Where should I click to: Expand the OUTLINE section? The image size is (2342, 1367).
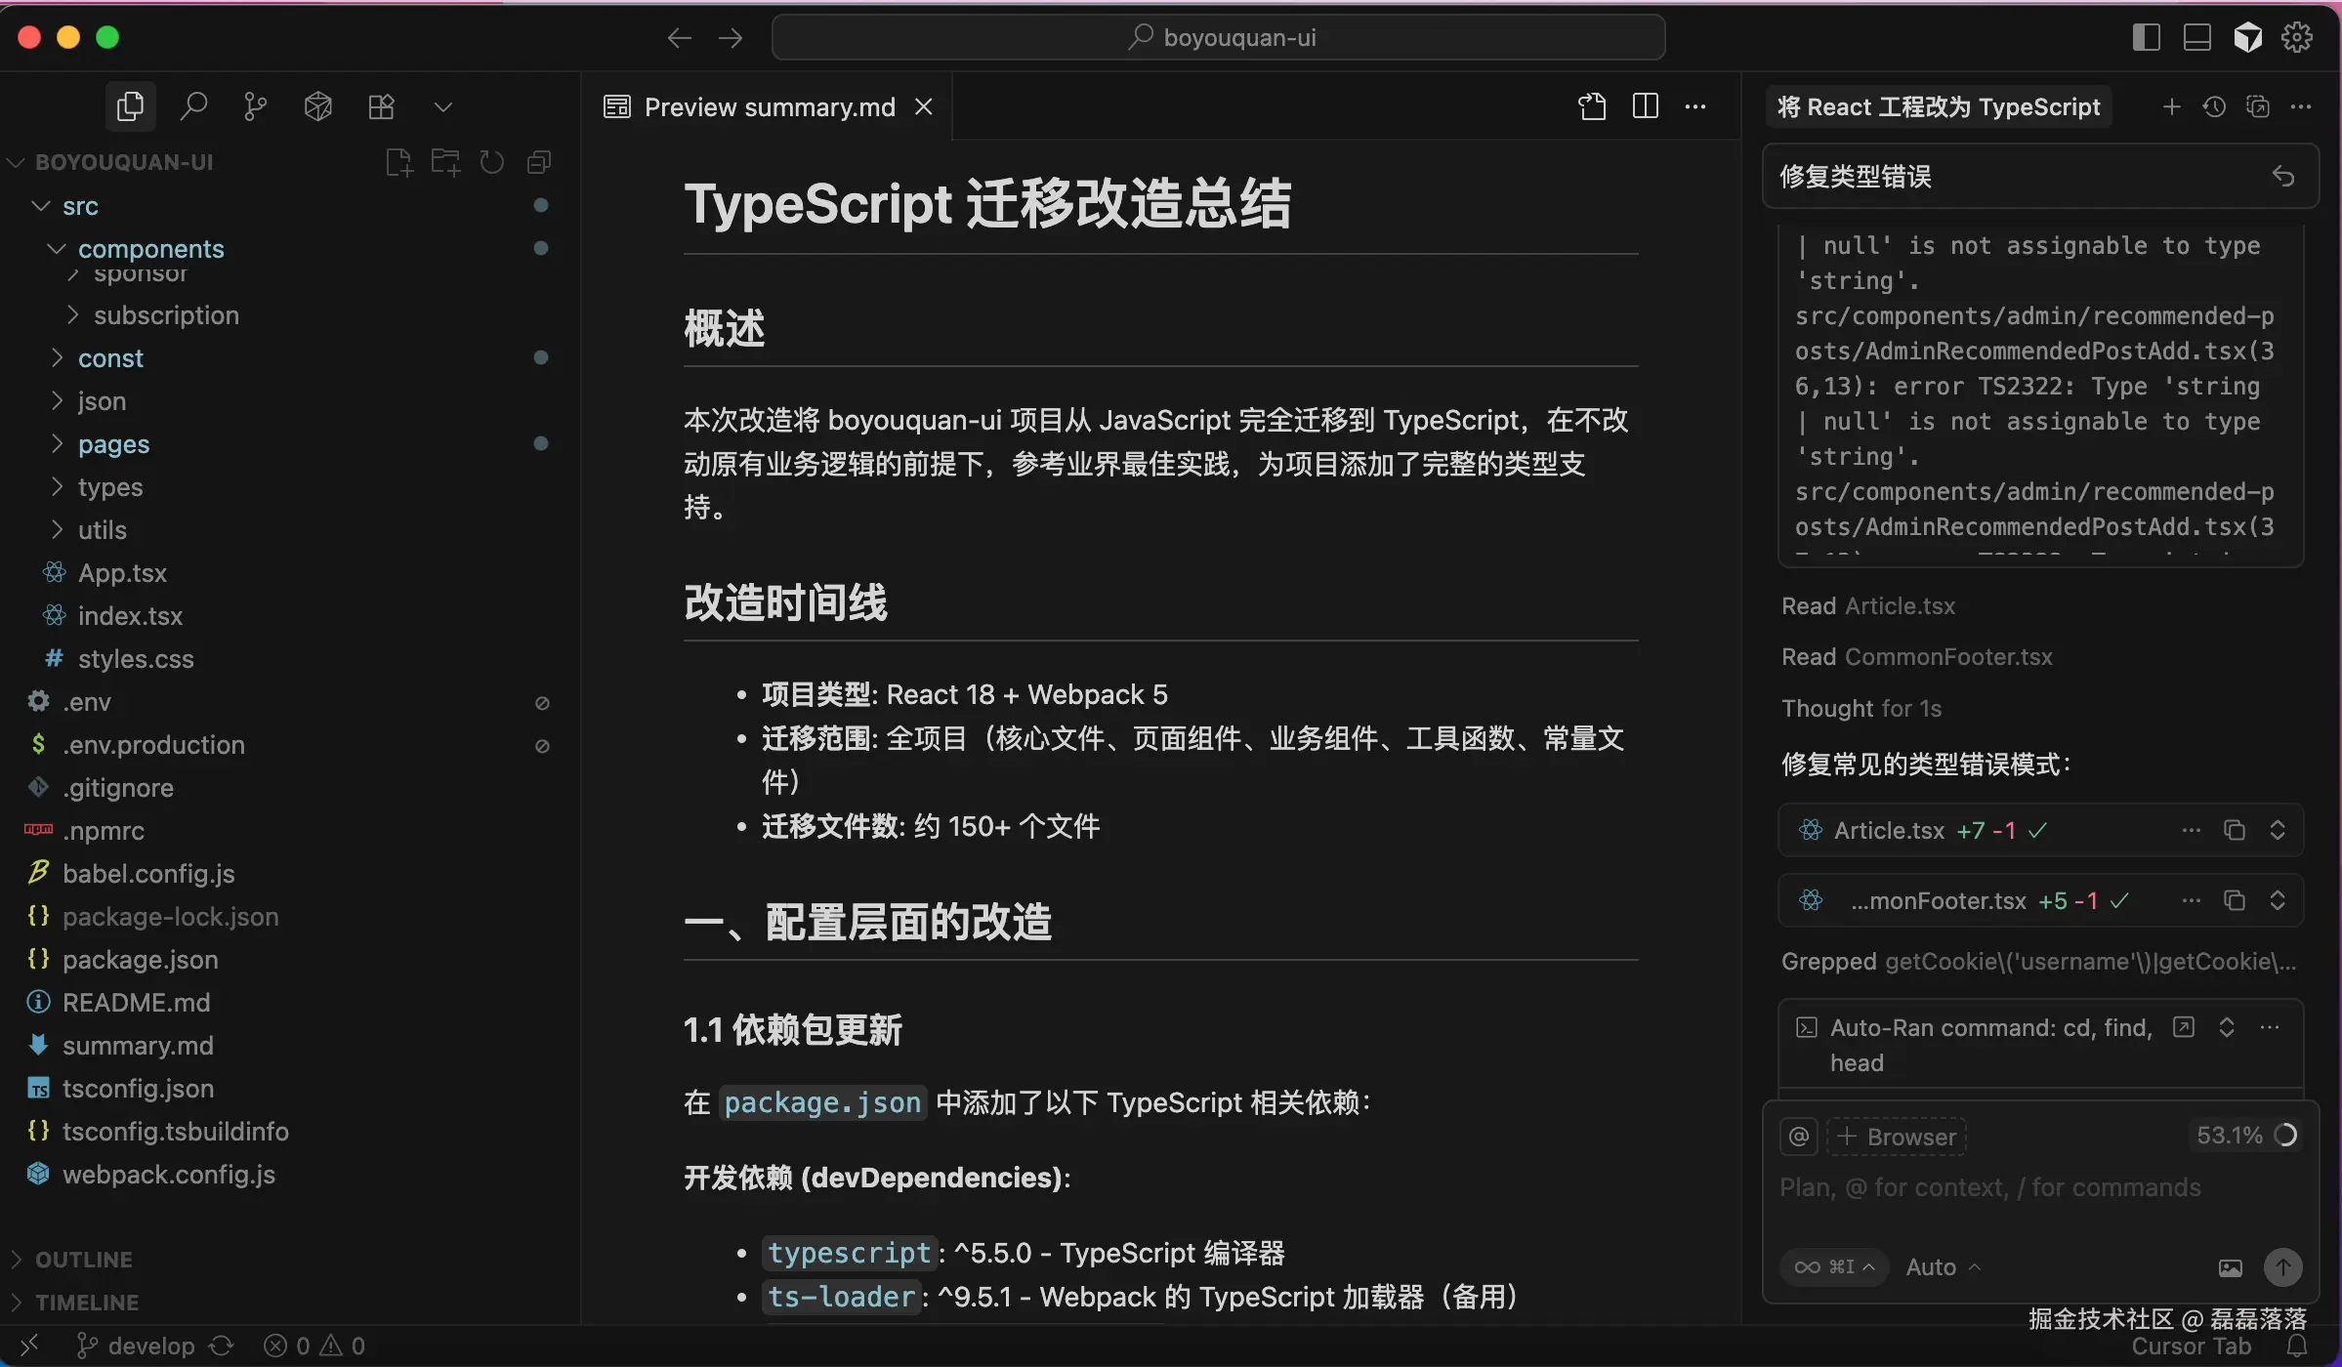tap(83, 1259)
